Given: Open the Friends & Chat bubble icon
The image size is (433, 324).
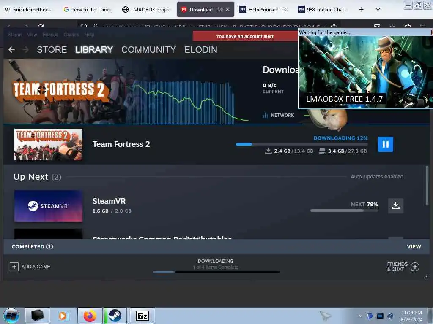Looking at the screenshot, I should click(x=415, y=267).
